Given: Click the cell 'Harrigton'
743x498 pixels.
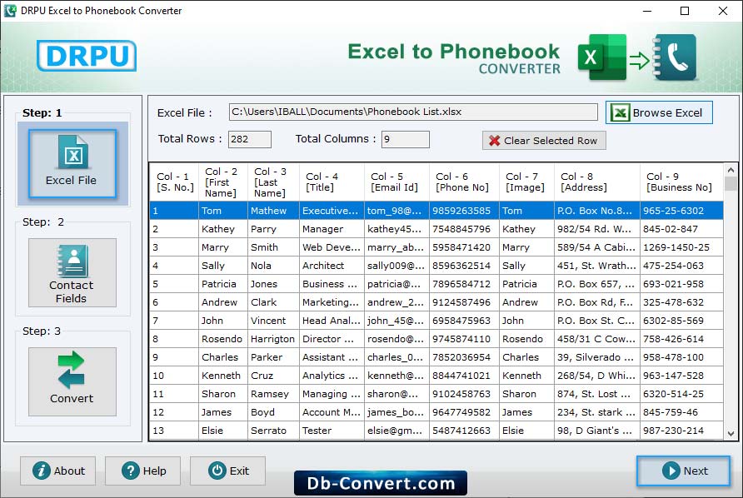Looking at the screenshot, I should (273, 339).
